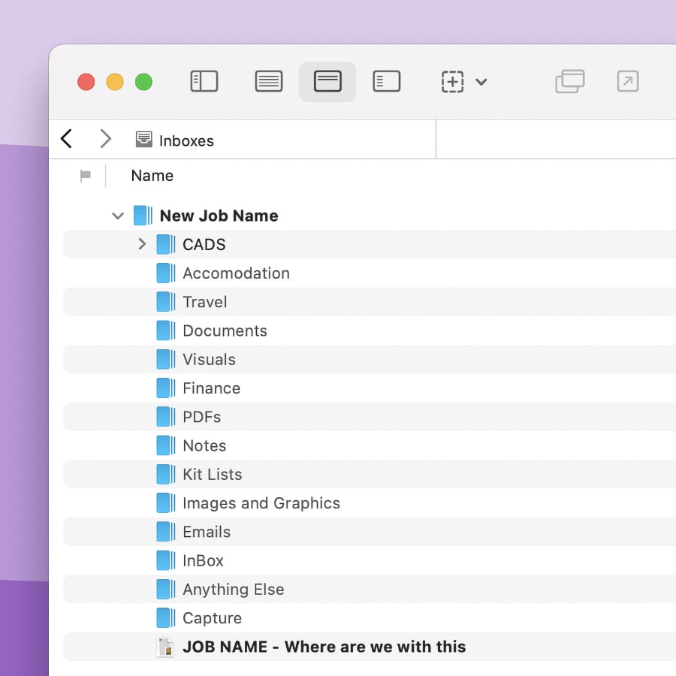Open JOB NAME - Where are we document
Viewport: 676px width, 676px height.
(324, 647)
